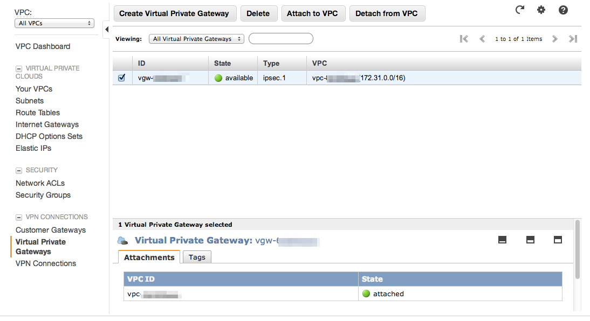The height and width of the screenshot is (321, 590).
Task: Click Create Virtual Private Gateway button
Action: (175, 13)
